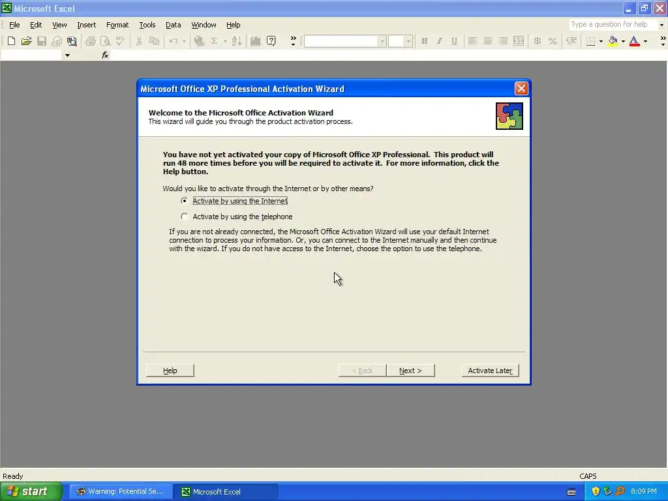Open the Chart Wizard icon
The width and height of the screenshot is (668, 501).
coord(256,41)
